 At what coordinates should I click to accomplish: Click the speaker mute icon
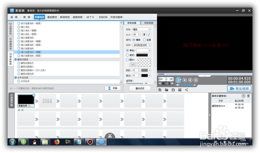tap(178, 85)
